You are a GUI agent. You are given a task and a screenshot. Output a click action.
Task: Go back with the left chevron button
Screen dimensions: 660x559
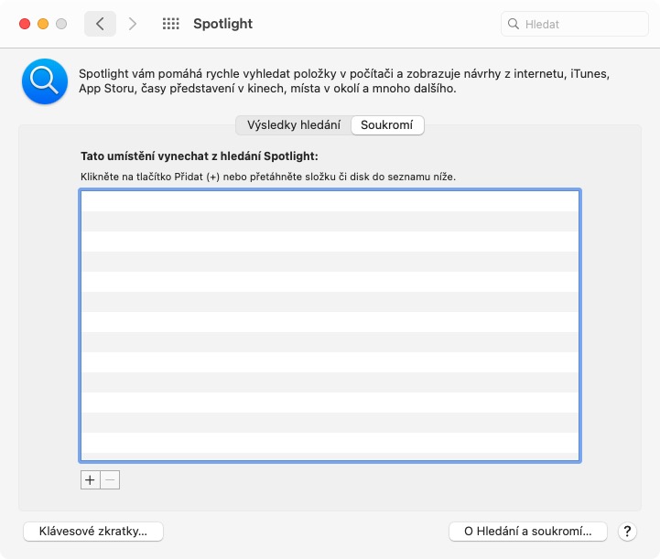coord(100,24)
